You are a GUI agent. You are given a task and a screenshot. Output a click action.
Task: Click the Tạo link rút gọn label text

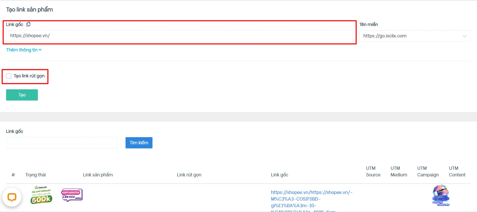[x=29, y=76]
